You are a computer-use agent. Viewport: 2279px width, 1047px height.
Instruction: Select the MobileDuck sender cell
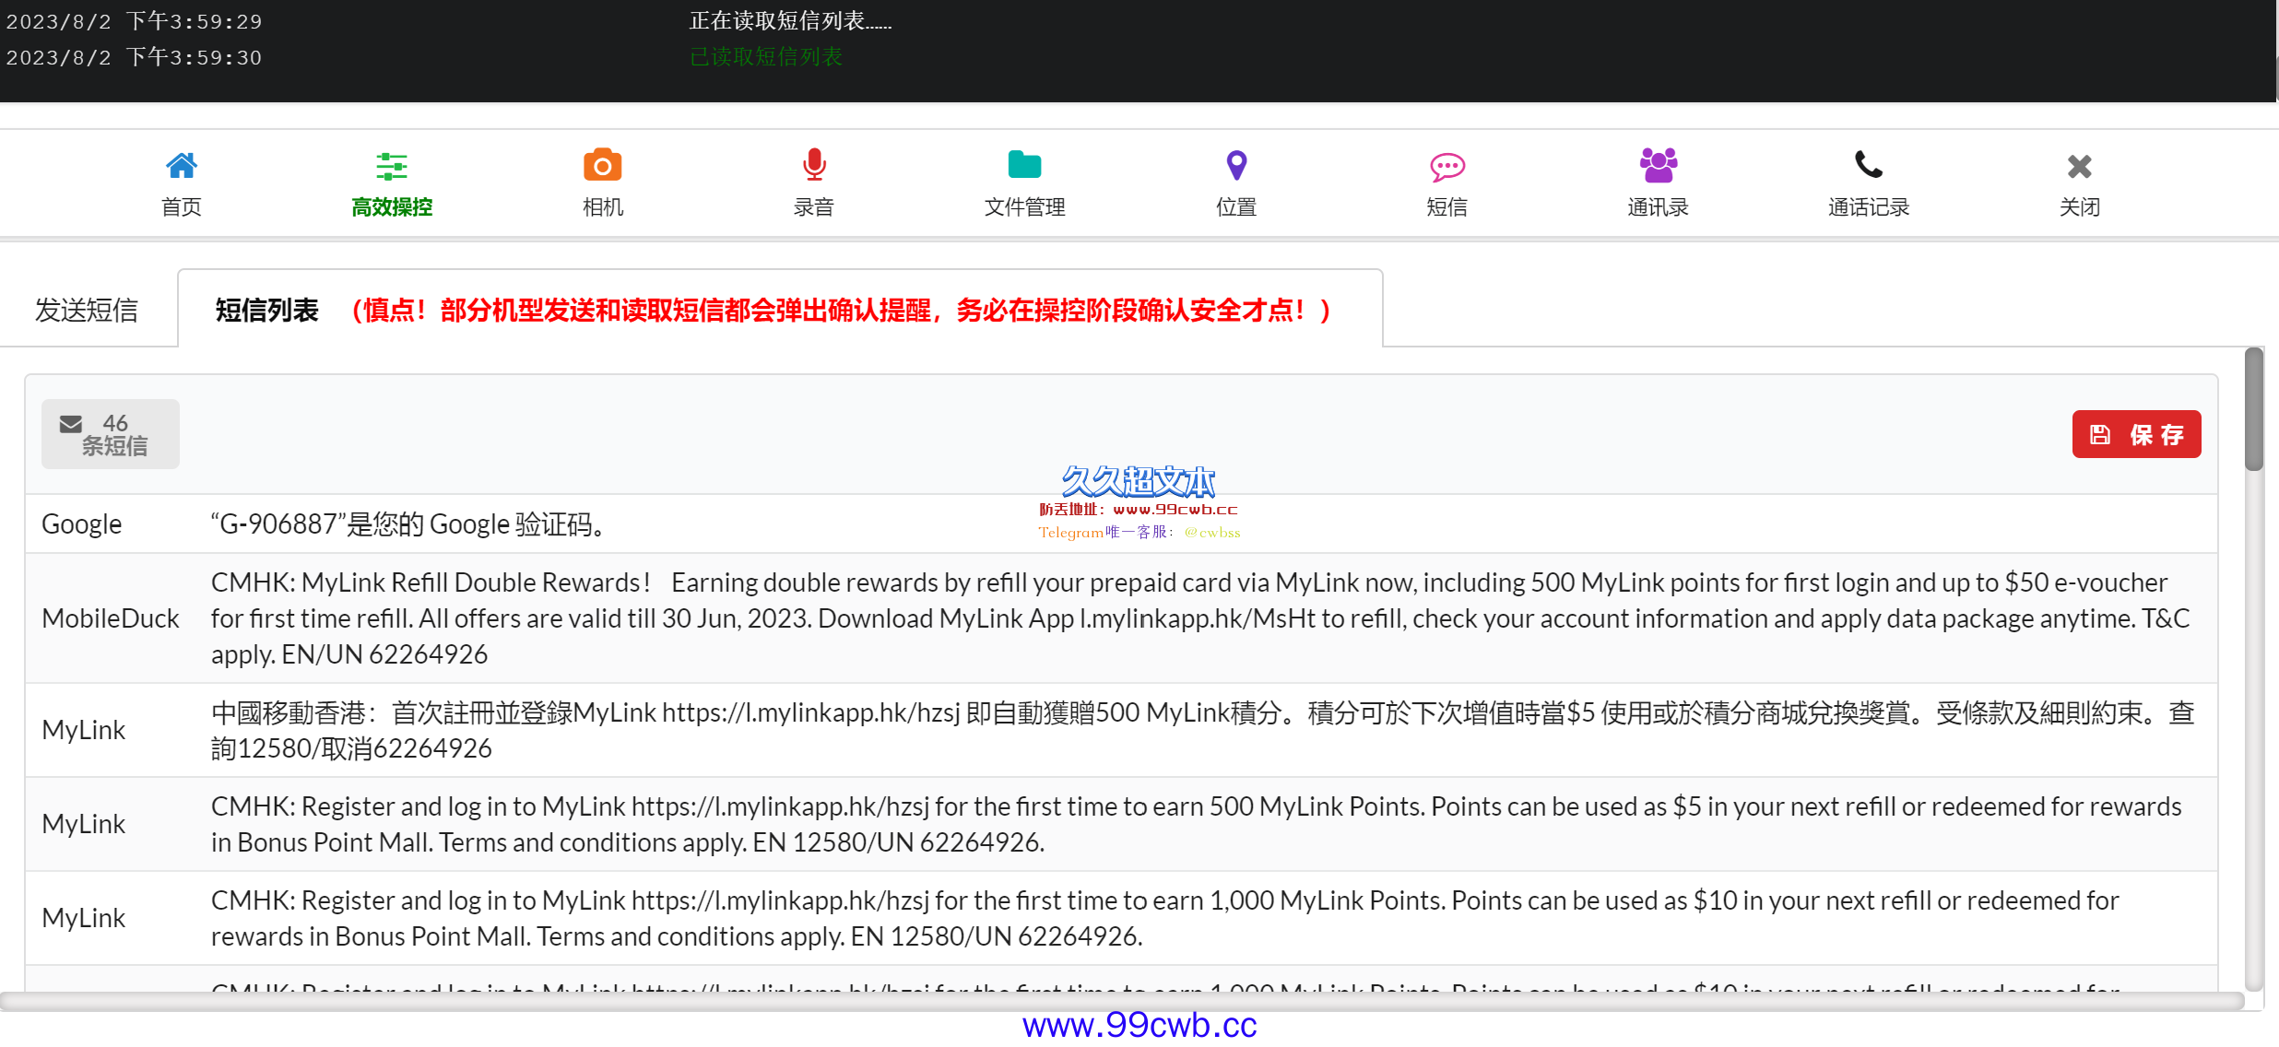coord(111,618)
